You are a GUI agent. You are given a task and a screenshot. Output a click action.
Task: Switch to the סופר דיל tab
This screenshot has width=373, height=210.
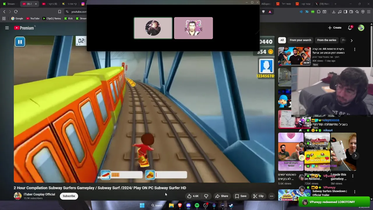(x=284, y=4)
